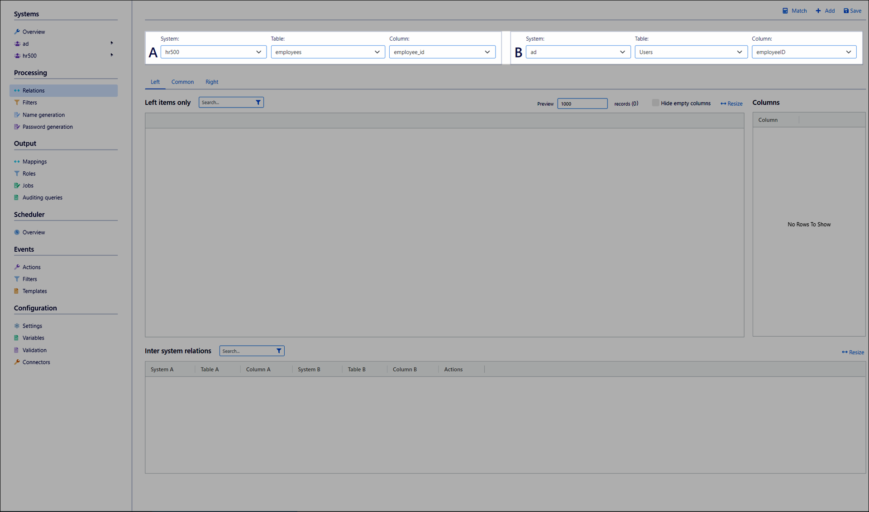Open Password generation in sidebar
Viewport: 869px width, 512px height.
(x=48, y=127)
